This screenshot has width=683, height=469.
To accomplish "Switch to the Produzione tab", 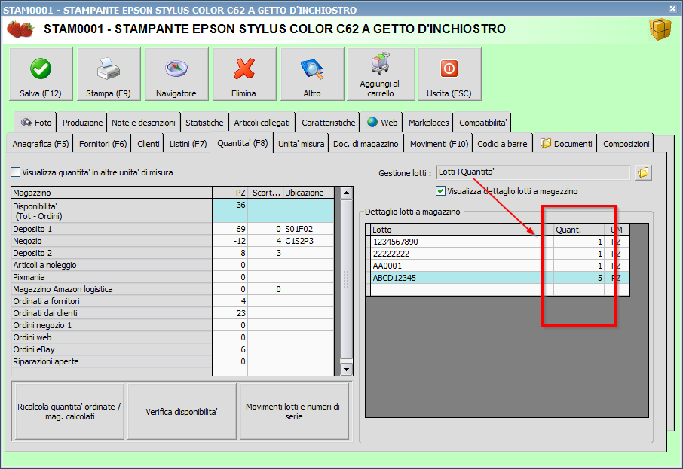I will pyautogui.click(x=82, y=123).
